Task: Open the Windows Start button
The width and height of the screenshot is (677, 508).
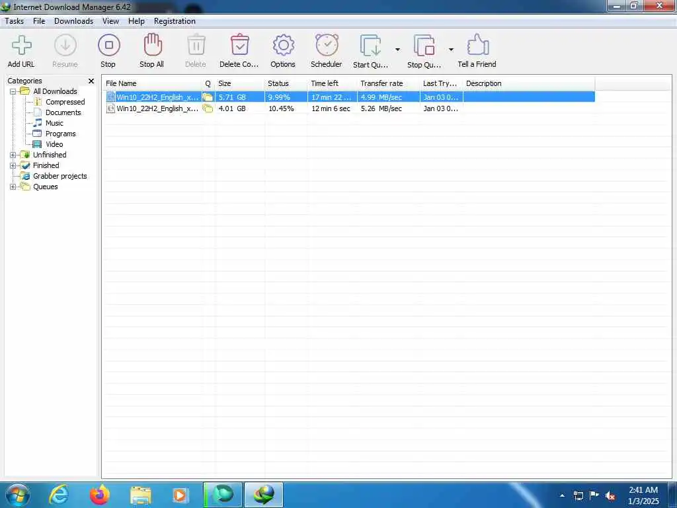Action: (x=17, y=495)
